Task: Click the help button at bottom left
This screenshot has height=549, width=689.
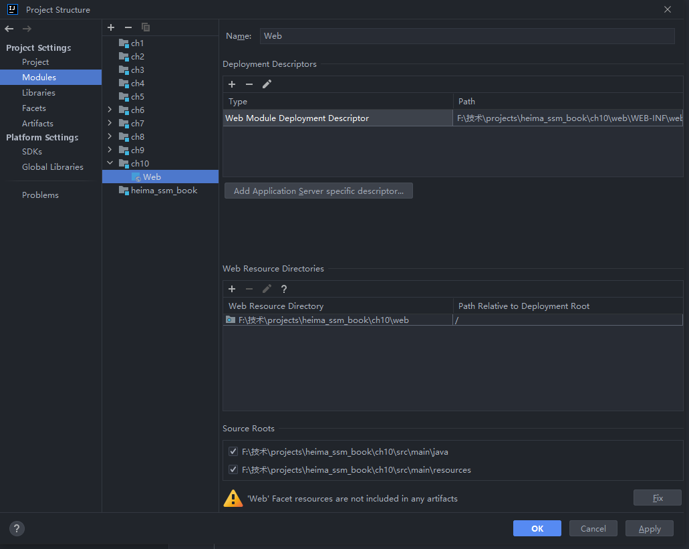Action: 17,528
